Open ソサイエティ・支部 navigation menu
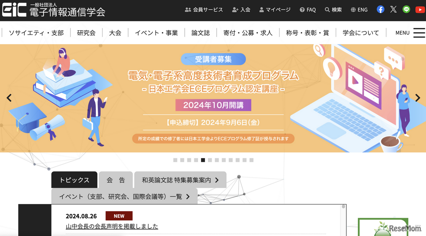426x236 pixels. [x=36, y=33]
